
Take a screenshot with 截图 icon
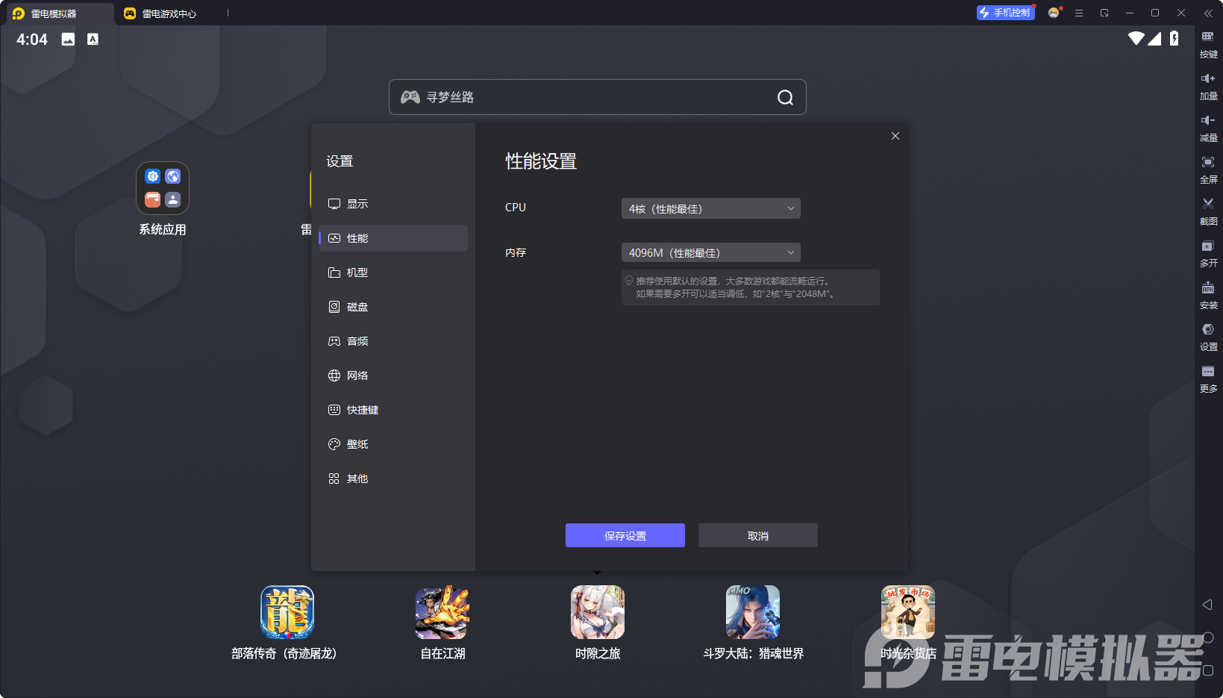point(1208,212)
